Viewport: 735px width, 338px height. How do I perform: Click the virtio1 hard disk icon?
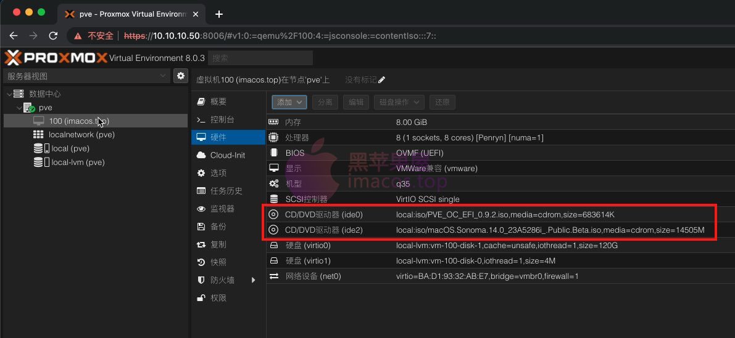(274, 261)
